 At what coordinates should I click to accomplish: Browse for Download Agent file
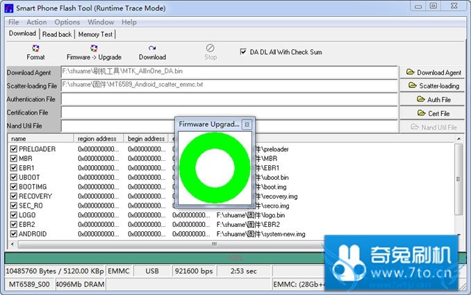coord(434,72)
